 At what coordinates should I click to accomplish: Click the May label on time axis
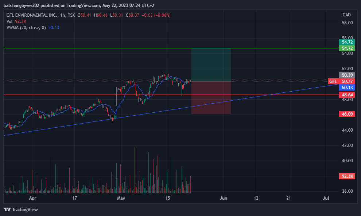click(x=121, y=198)
